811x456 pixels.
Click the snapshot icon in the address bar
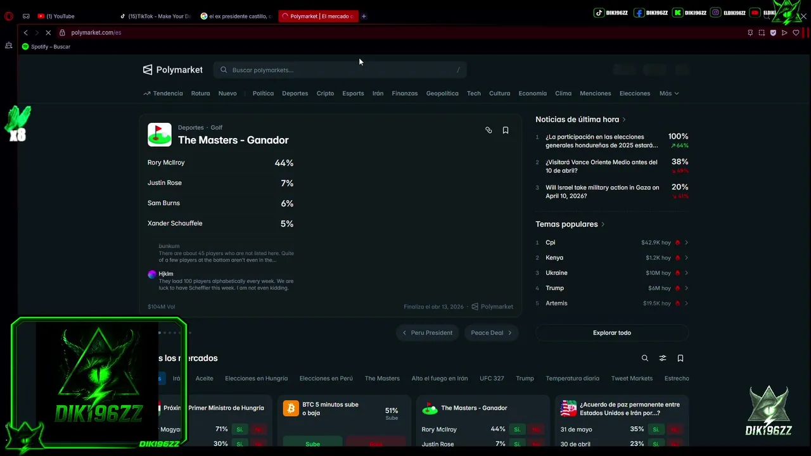point(762,32)
